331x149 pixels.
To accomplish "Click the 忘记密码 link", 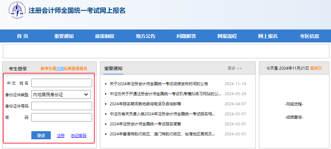I will pyautogui.click(x=79, y=136).
